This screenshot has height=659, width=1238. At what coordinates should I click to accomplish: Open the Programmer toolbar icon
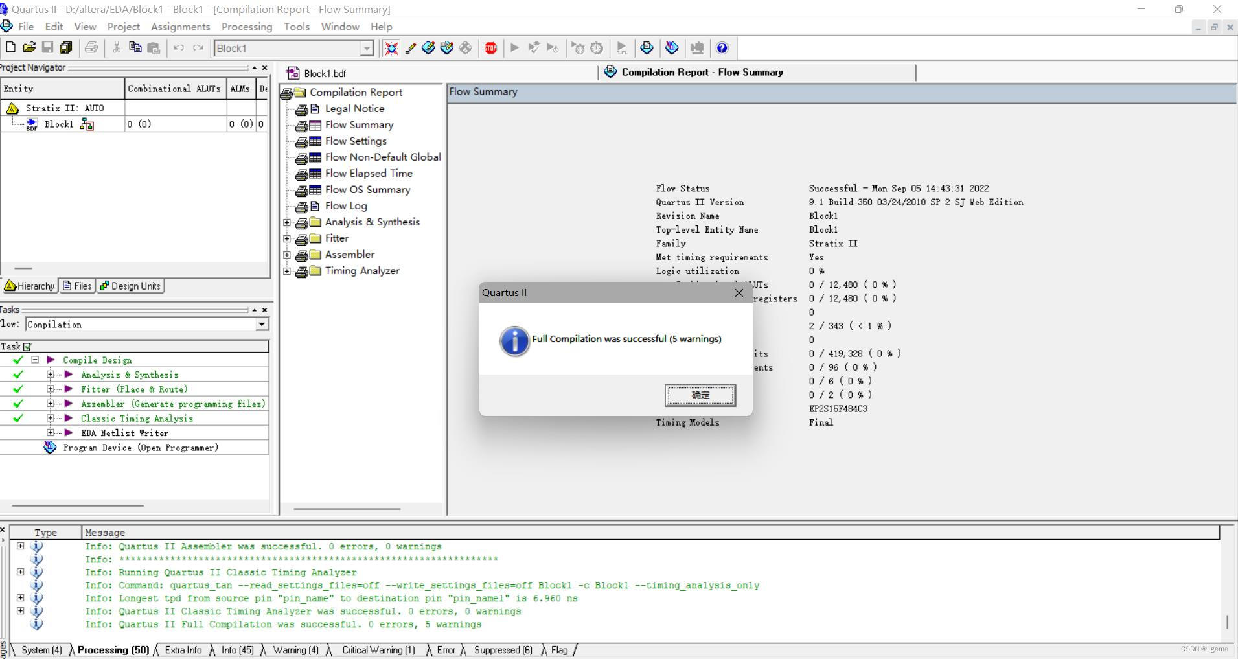click(x=672, y=48)
